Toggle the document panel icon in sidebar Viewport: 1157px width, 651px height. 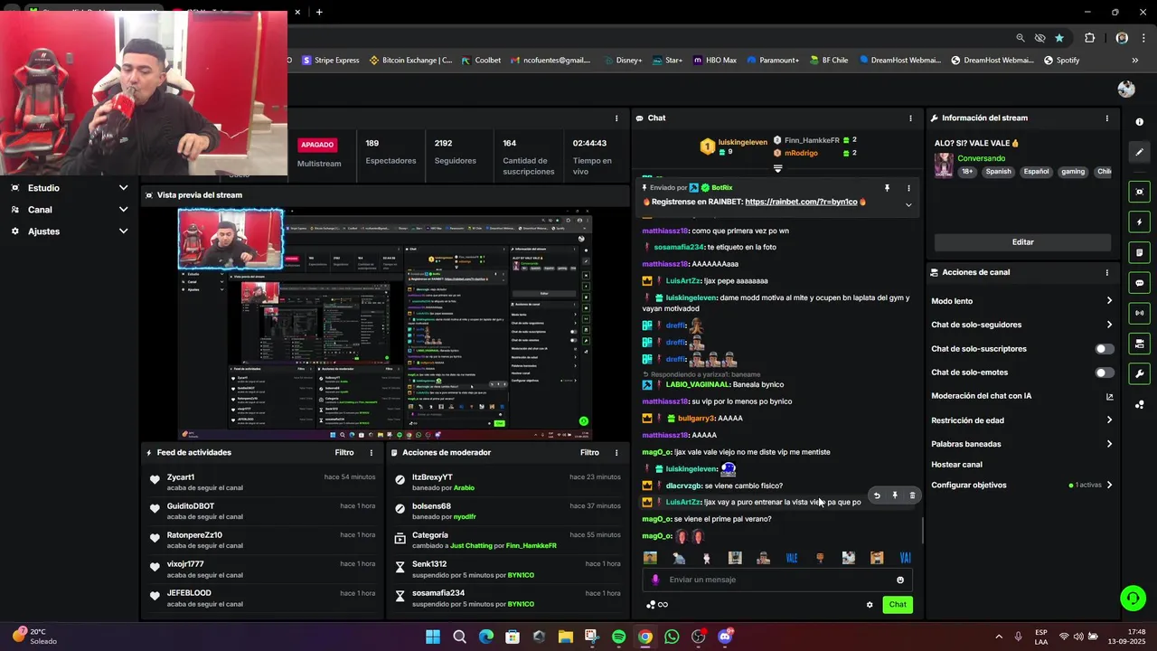coord(1139,252)
